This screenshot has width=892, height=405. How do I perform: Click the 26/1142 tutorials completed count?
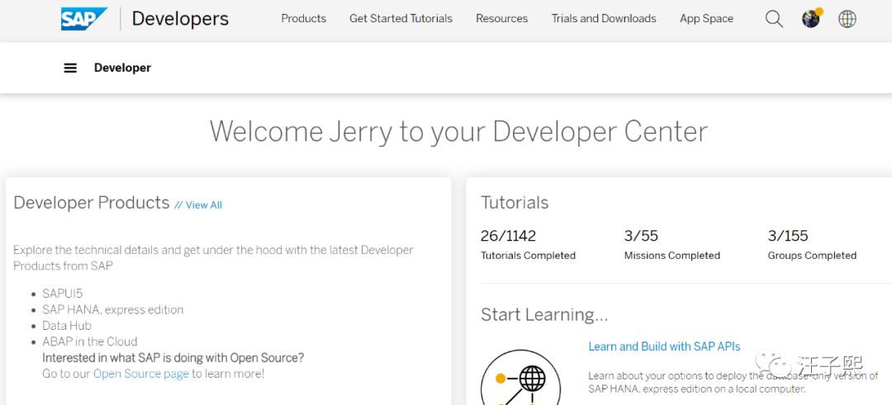click(x=509, y=235)
